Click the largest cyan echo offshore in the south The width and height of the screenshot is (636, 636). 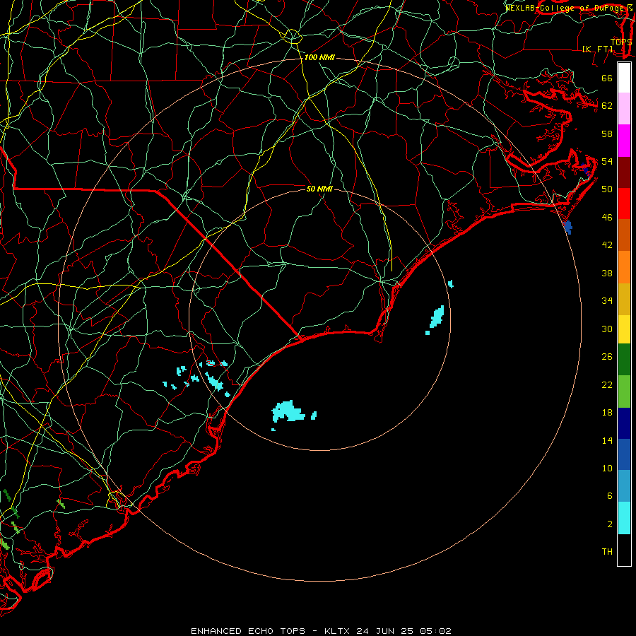pos(288,411)
